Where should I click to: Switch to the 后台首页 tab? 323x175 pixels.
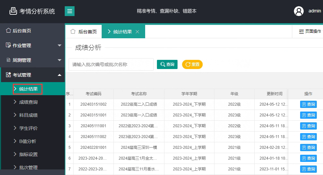[x=84, y=32]
